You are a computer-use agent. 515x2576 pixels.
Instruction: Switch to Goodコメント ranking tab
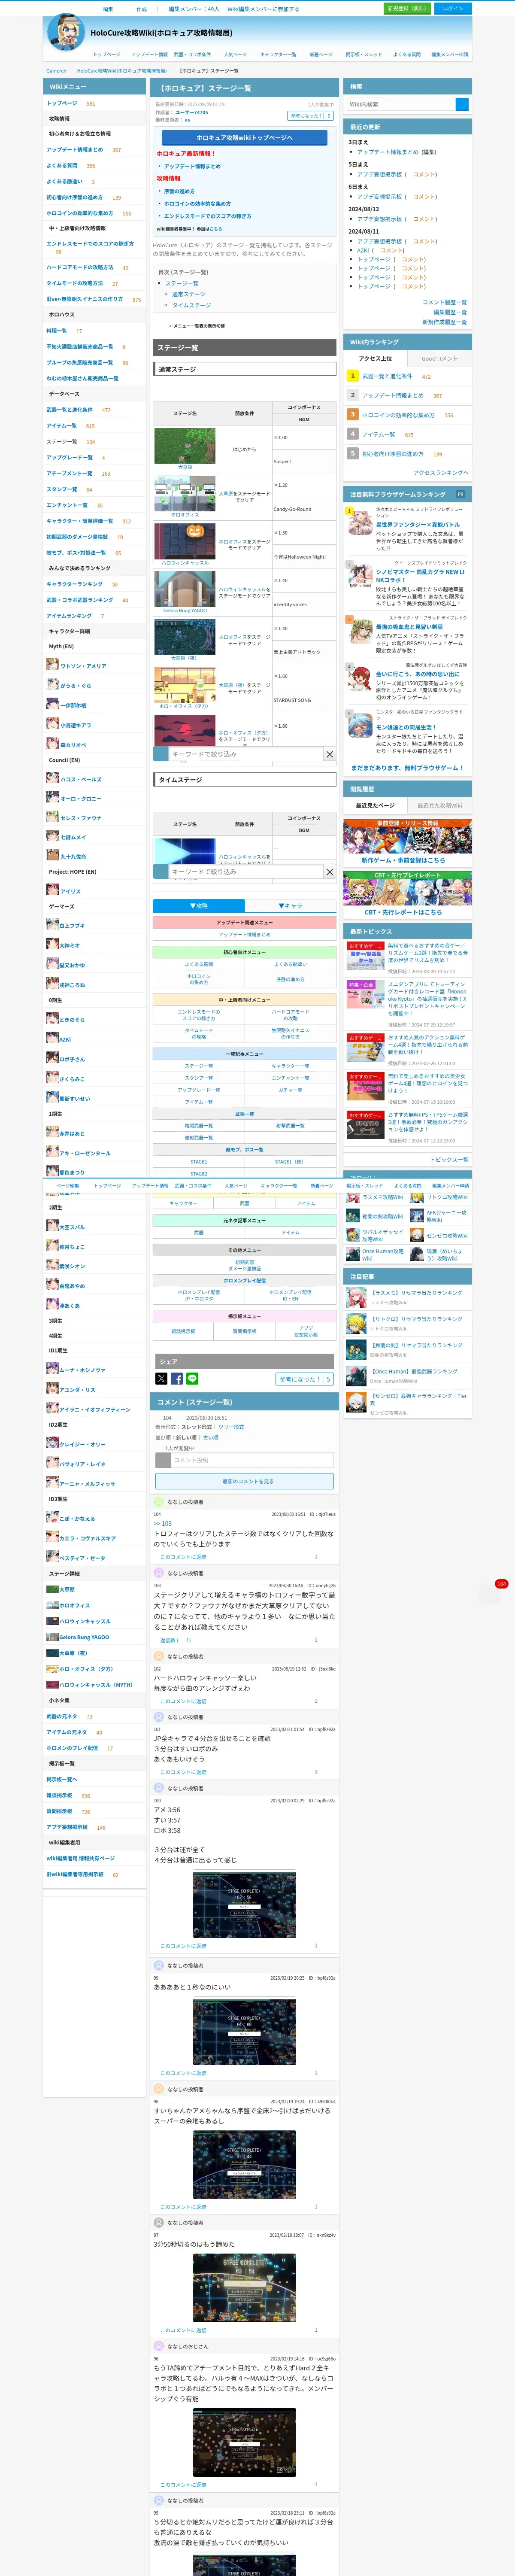click(x=439, y=358)
